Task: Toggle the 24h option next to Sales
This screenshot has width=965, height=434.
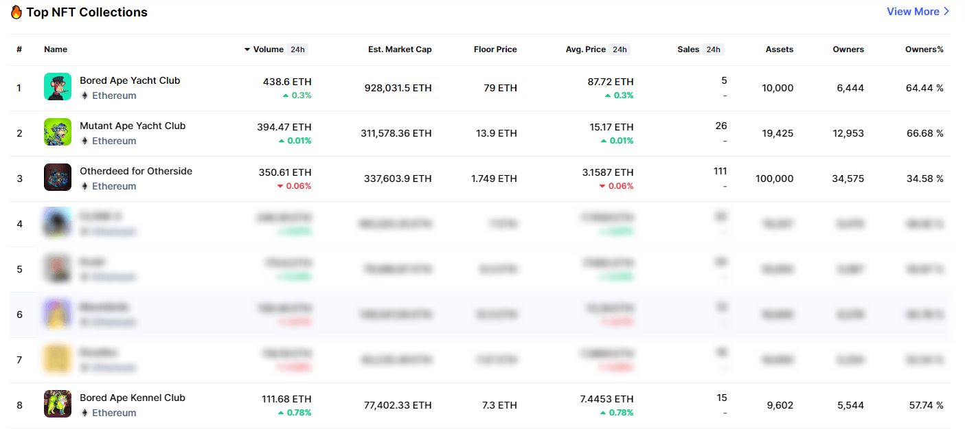Action: pyautogui.click(x=712, y=49)
